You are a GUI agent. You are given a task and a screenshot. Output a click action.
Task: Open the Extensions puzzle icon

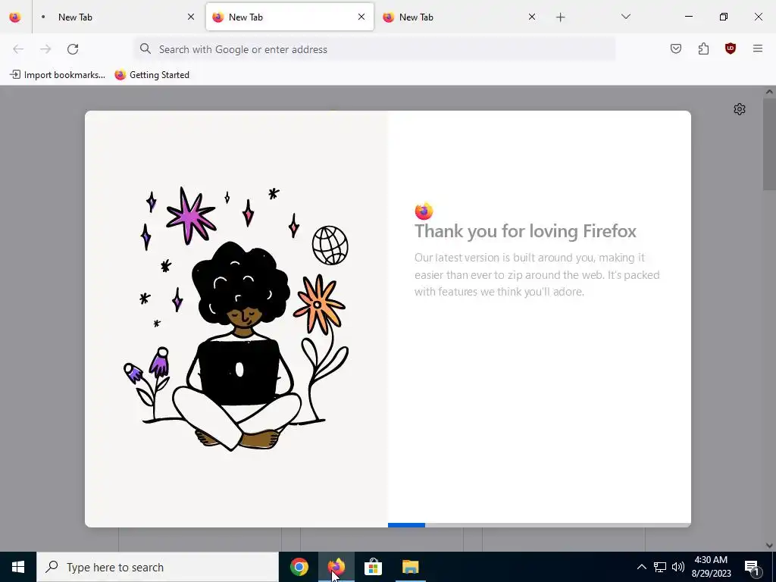[x=703, y=48]
